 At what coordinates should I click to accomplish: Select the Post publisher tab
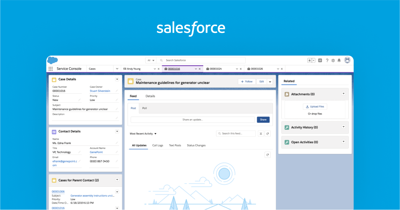[133, 108]
